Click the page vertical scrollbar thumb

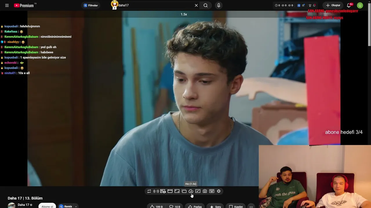tap(369, 25)
